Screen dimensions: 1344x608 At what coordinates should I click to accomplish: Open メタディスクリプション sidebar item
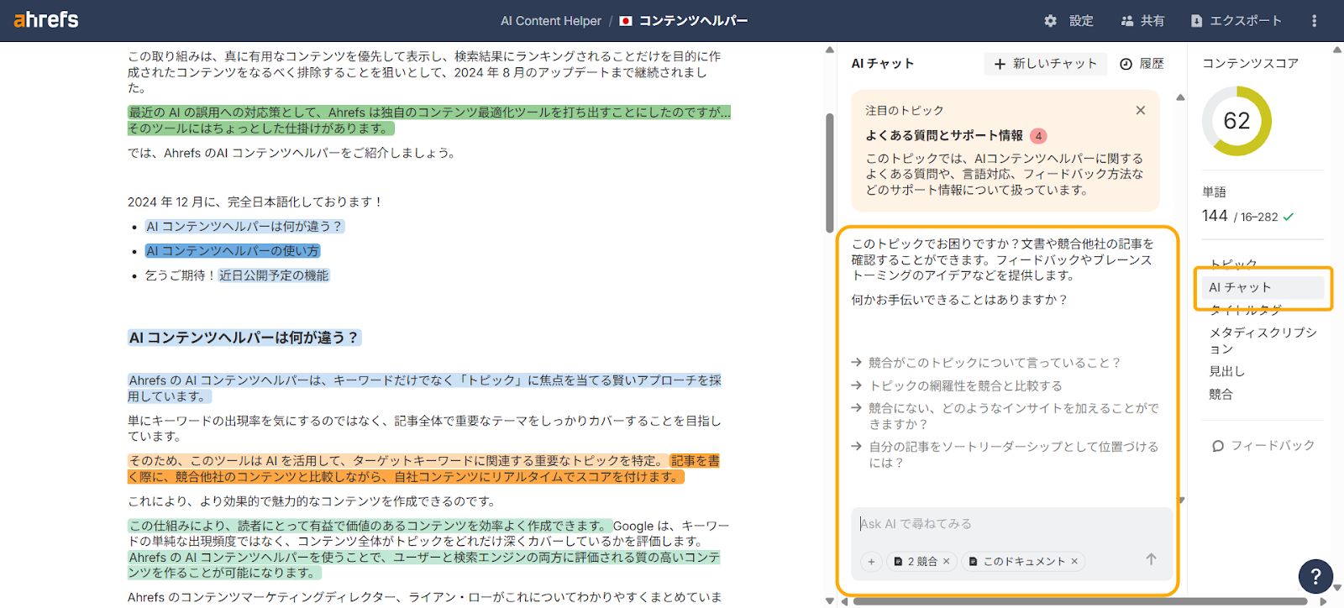click(1263, 340)
